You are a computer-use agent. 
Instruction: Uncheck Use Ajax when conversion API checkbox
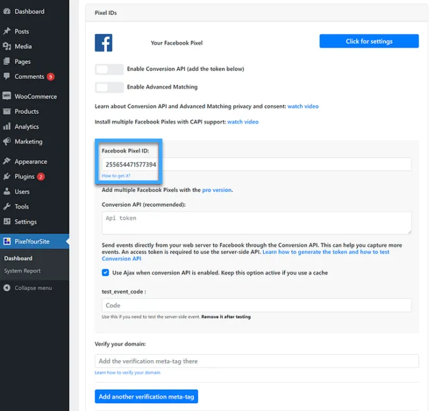point(105,273)
